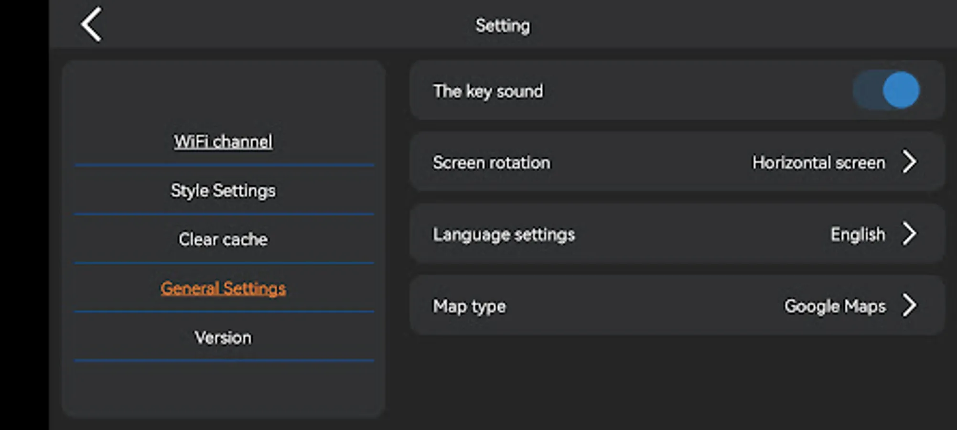
Task: Select the General Settings tab
Action: 223,289
